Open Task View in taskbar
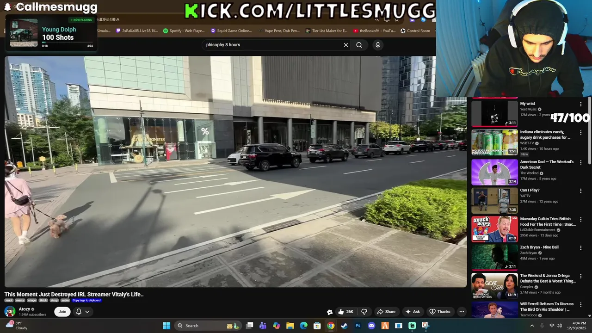592x333 pixels. (249, 326)
